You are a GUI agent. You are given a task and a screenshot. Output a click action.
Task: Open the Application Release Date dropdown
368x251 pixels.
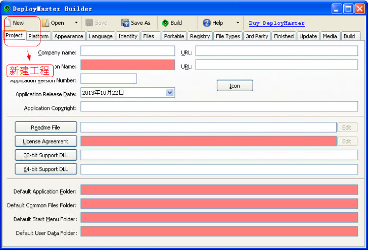[170, 93]
